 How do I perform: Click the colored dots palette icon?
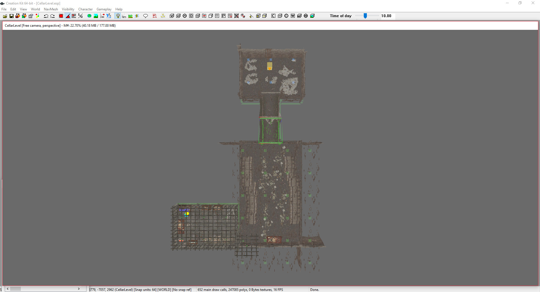tap(37, 16)
